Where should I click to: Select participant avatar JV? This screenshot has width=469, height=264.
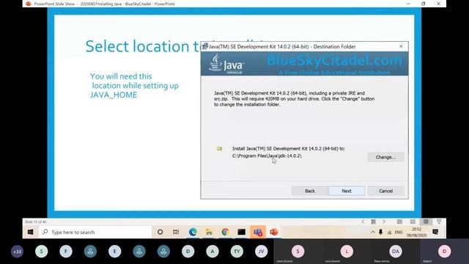[261, 252]
